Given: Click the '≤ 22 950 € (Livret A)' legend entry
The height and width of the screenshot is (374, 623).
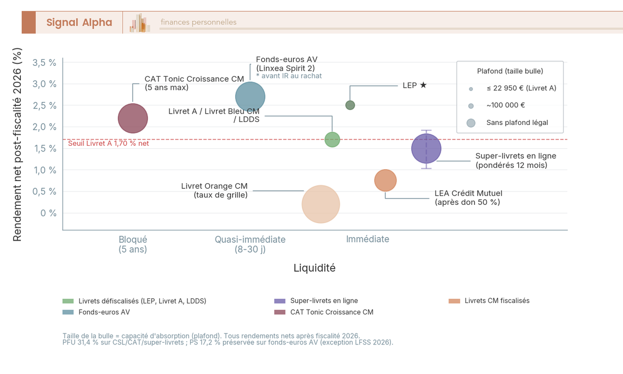Looking at the screenshot, I should point(521,89).
